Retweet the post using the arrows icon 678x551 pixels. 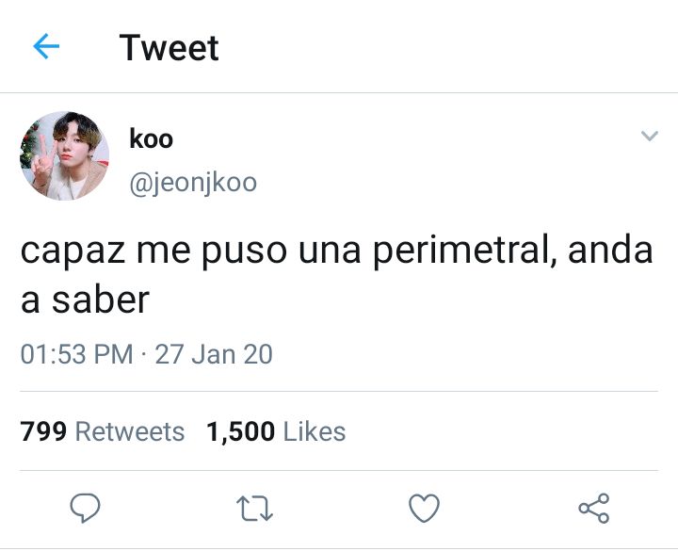pyautogui.click(x=254, y=509)
